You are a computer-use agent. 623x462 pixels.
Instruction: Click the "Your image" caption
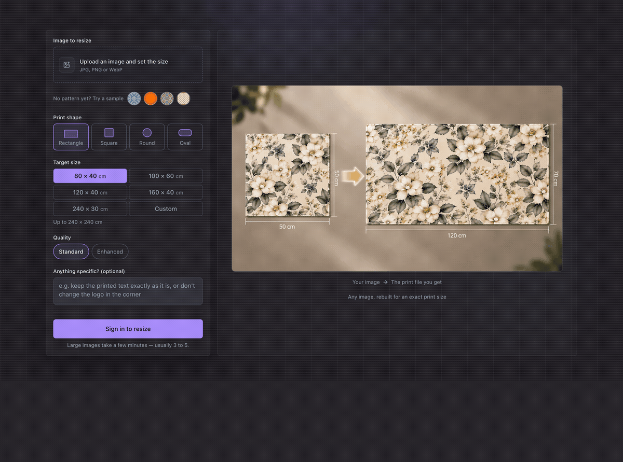(x=366, y=282)
